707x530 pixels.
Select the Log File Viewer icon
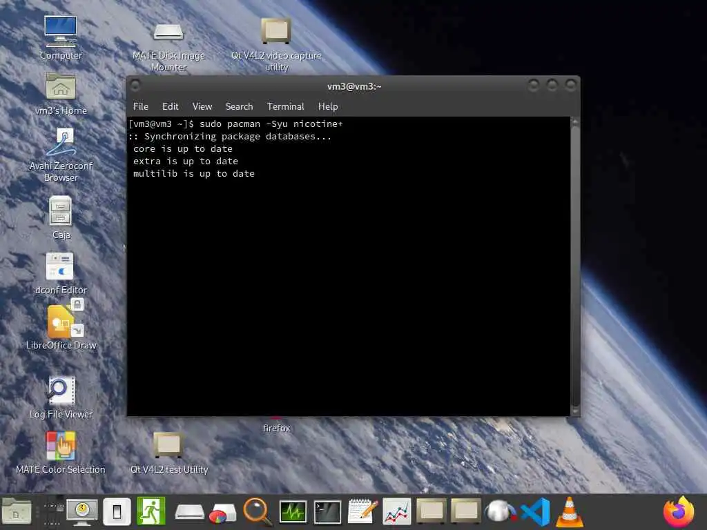(61, 397)
